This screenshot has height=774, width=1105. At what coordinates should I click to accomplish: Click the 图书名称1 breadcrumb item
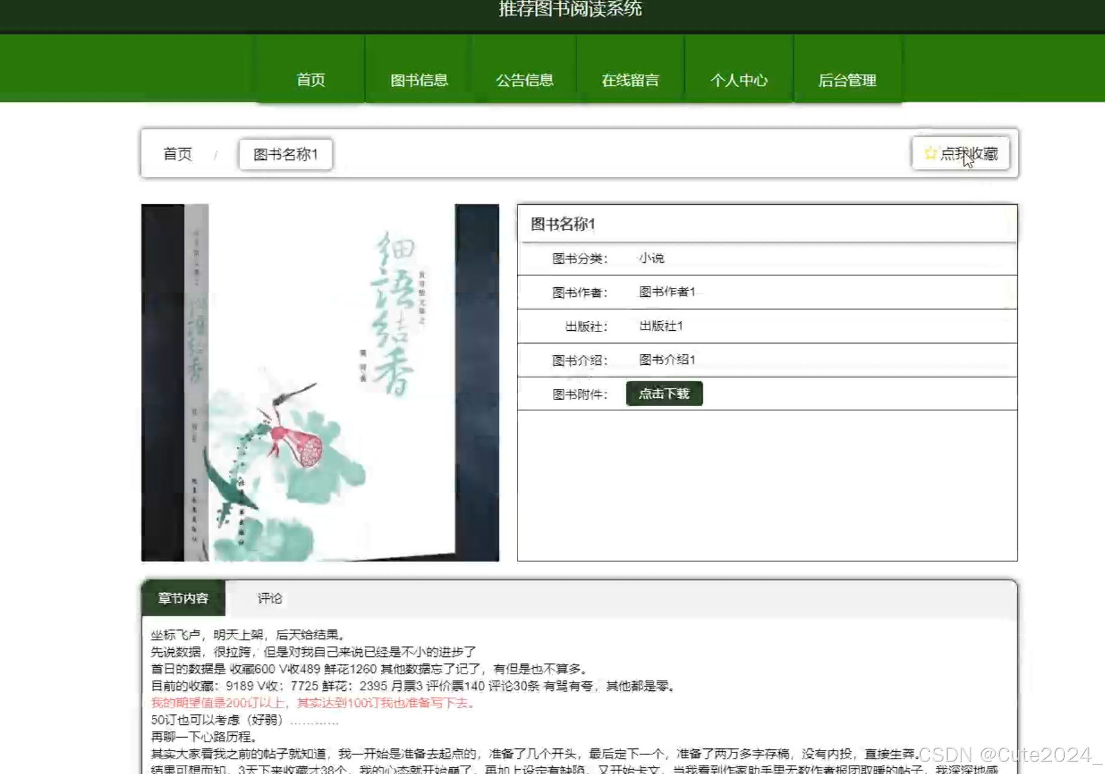pos(286,155)
